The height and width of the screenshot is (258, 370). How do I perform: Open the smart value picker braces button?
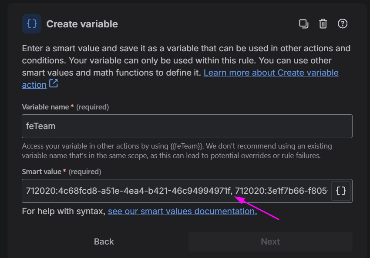(341, 191)
